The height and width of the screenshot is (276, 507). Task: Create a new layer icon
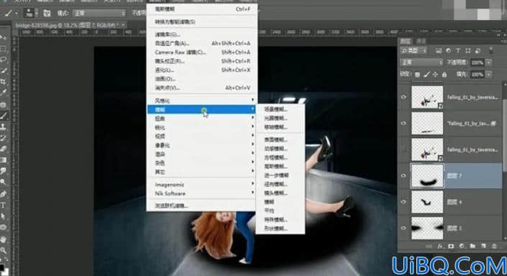click(x=483, y=247)
